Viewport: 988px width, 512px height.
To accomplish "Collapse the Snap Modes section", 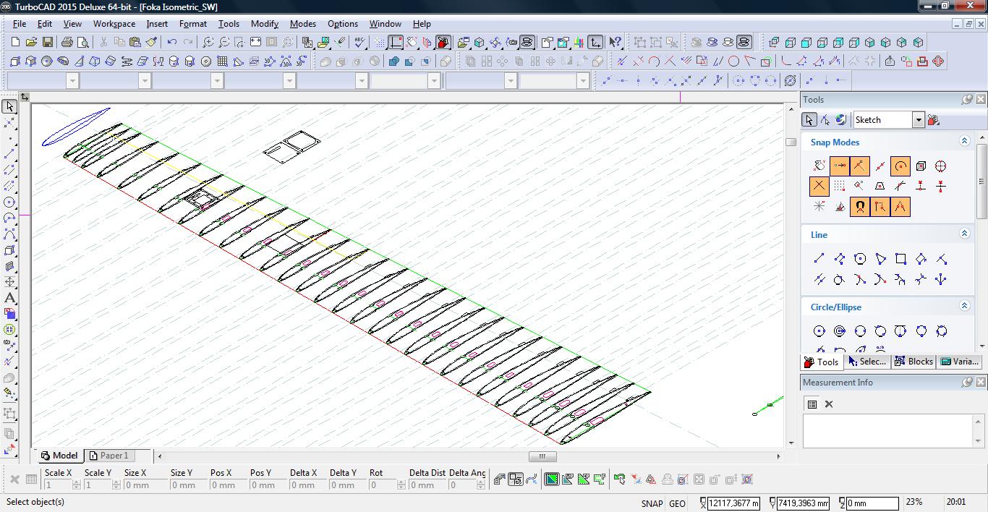I will point(964,142).
